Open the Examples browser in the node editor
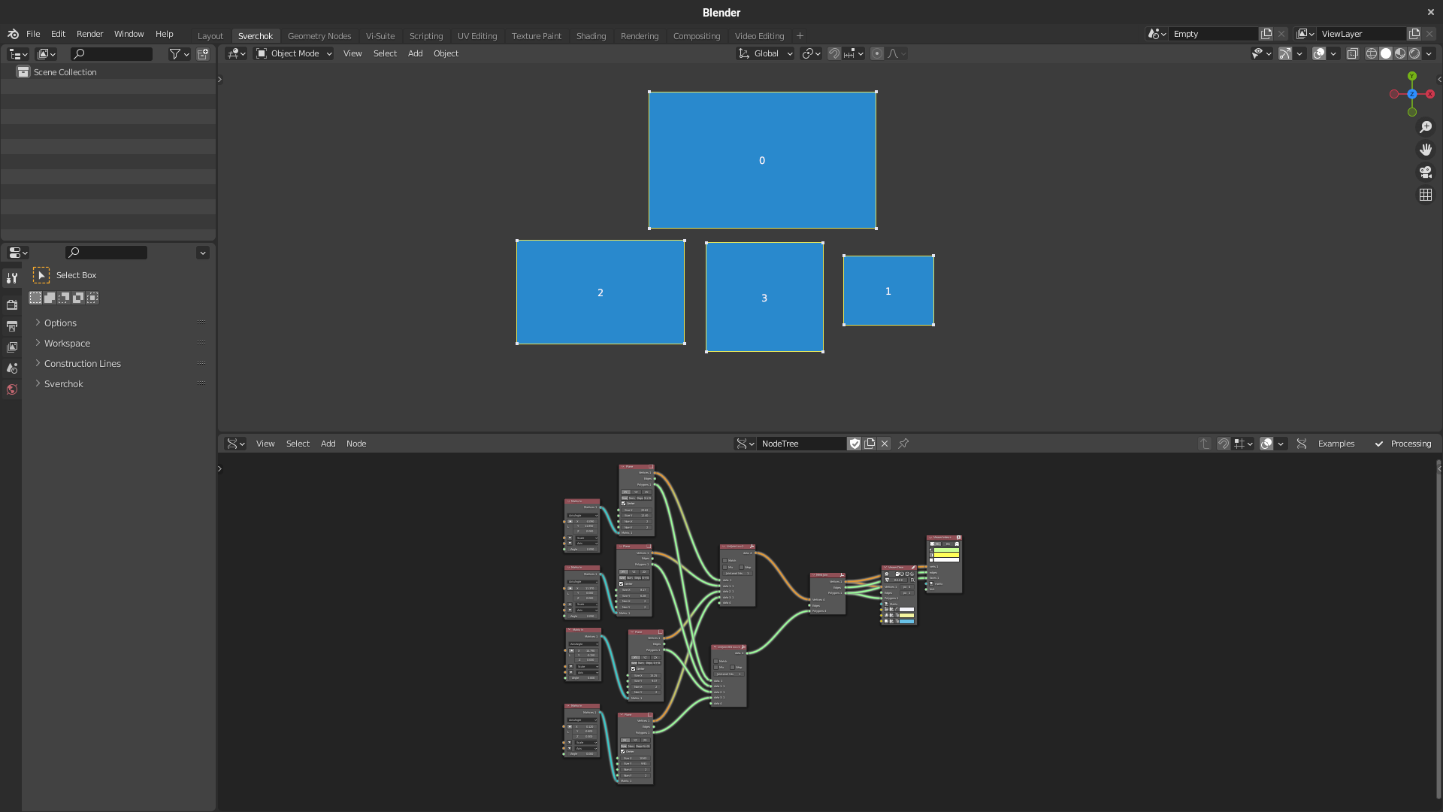Screen dimensions: 1443x812 [x=1335, y=444]
